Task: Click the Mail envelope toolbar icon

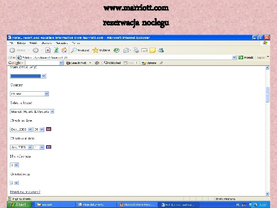Action: click(x=126, y=50)
